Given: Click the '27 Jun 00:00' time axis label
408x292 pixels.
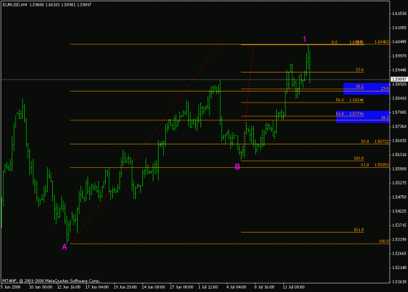Looking at the screenshot, I should pos(181,287).
